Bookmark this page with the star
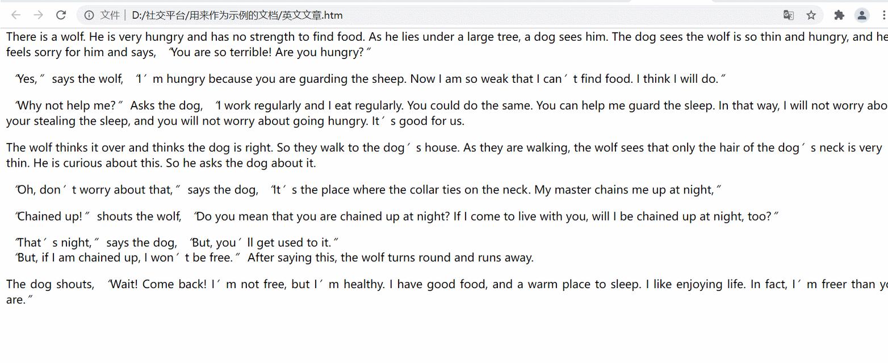 [811, 15]
